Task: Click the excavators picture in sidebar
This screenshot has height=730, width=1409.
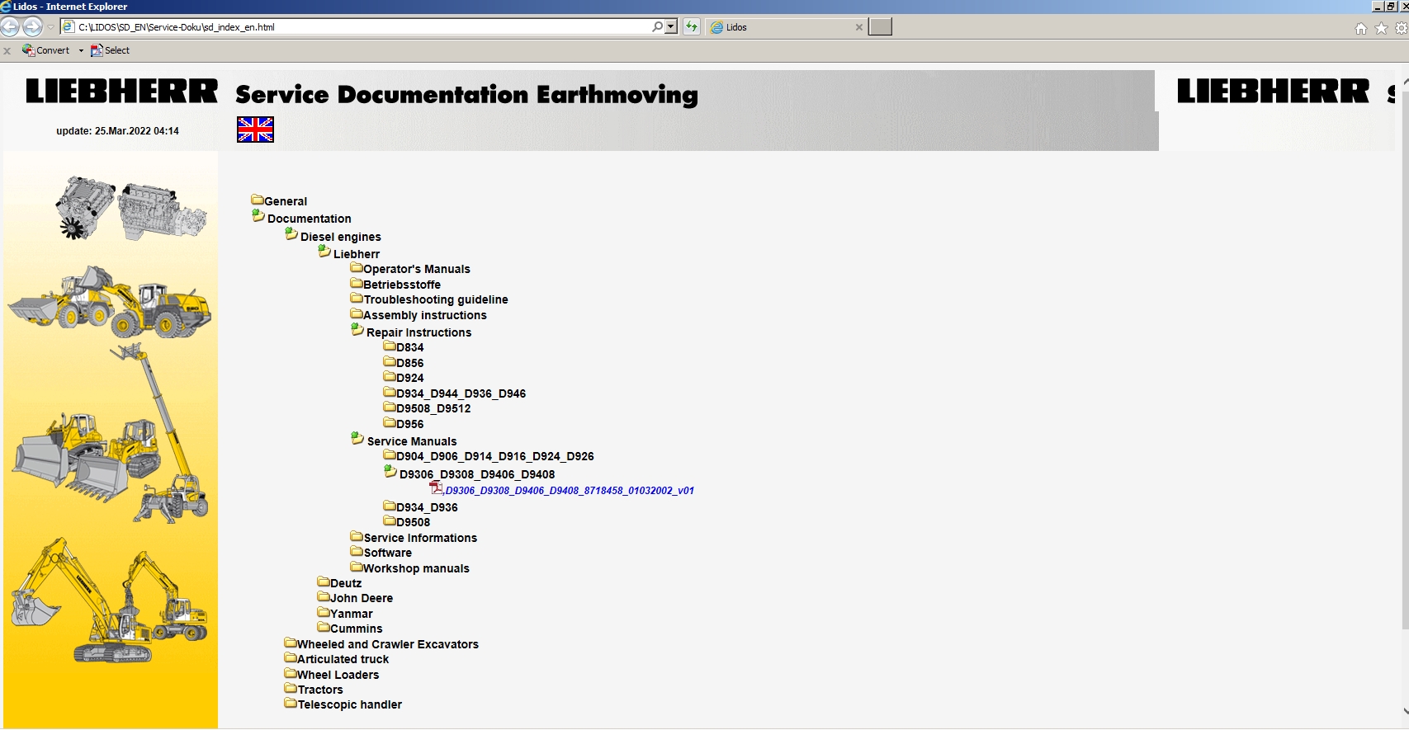Action: [110, 600]
